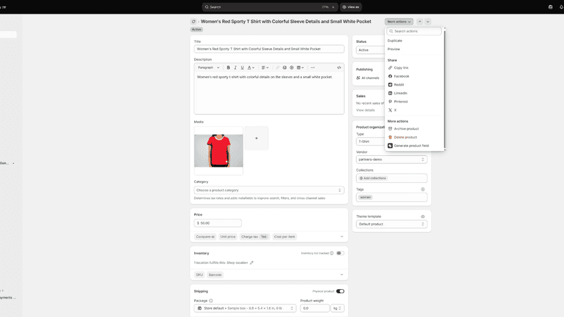The image size is (564, 317).
Task: Open the Default product template dropdown
Action: [392, 224]
